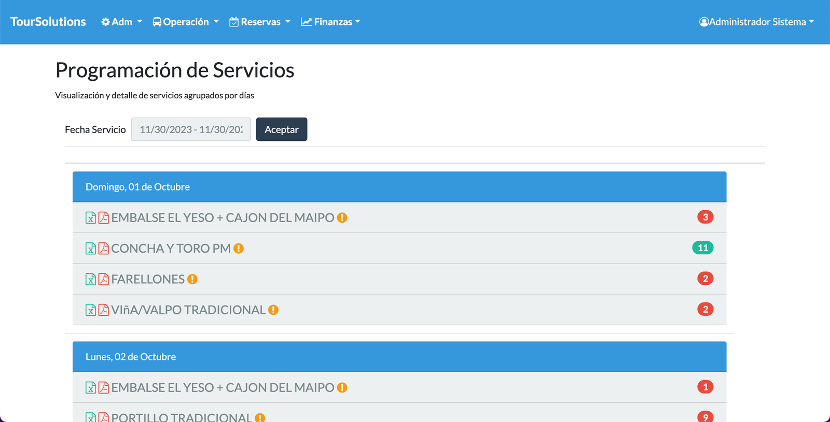Open Sunday's Embalse El Yeso + Cajon del Maipo
The height and width of the screenshot is (422, 830).
[223, 217]
